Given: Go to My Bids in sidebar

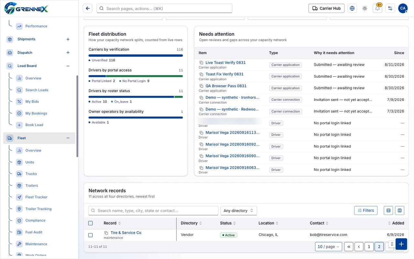Looking at the screenshot, I should 32,102.
